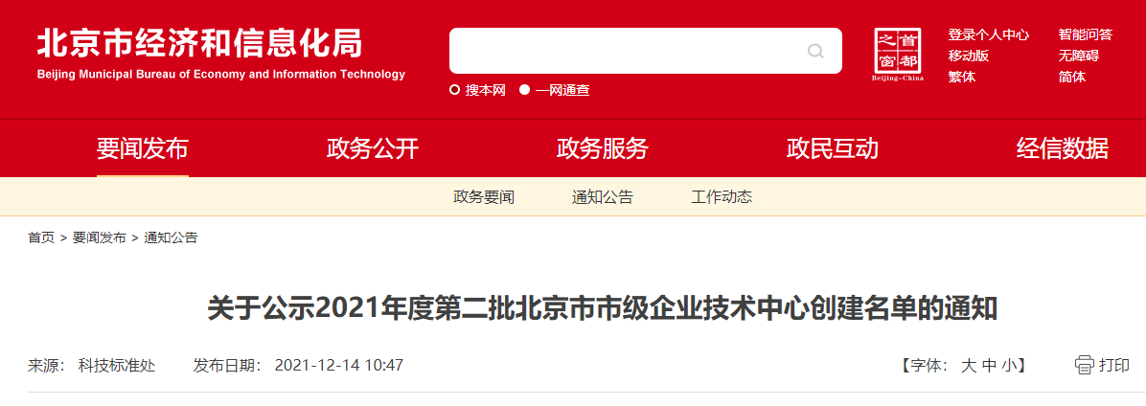This screenshot has height=406, width=1146.
Task: Click the printer icon next to 打印
Action: 1084,365
